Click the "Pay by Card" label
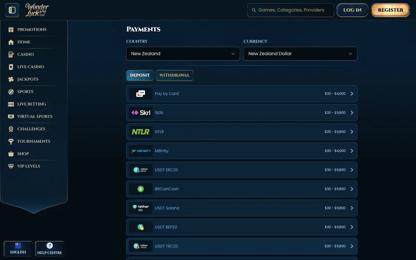The width and height of the screenshot is (416, 260). point(167,94)
